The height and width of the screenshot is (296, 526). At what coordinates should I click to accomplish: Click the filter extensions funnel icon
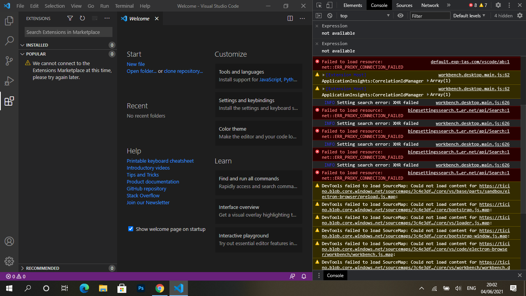pos(70,18)
